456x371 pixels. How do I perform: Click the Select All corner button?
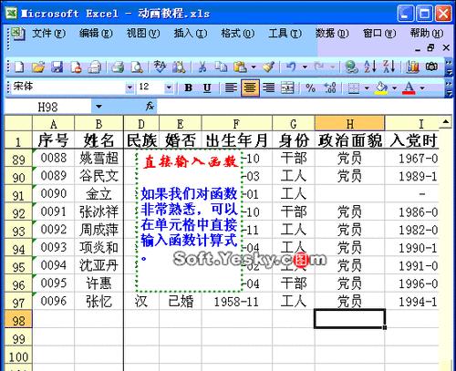click(18, 123)
